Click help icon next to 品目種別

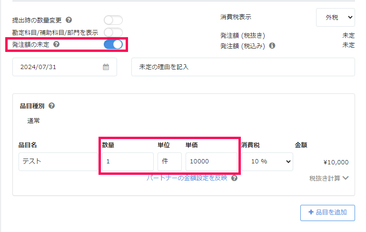click(x=51, y=106)
